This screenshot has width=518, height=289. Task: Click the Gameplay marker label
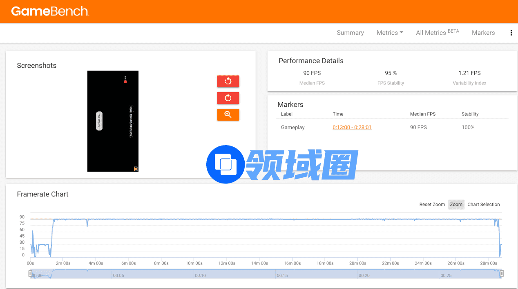(292, 127)
